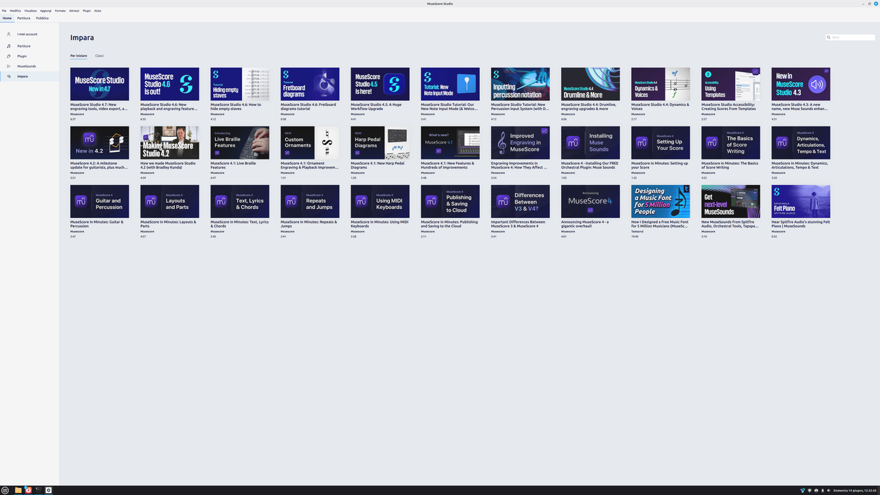Switch to the Pubblica tab
Image resolution: width=880 pixels, height=495 pixels.
[x=43, y=18]
